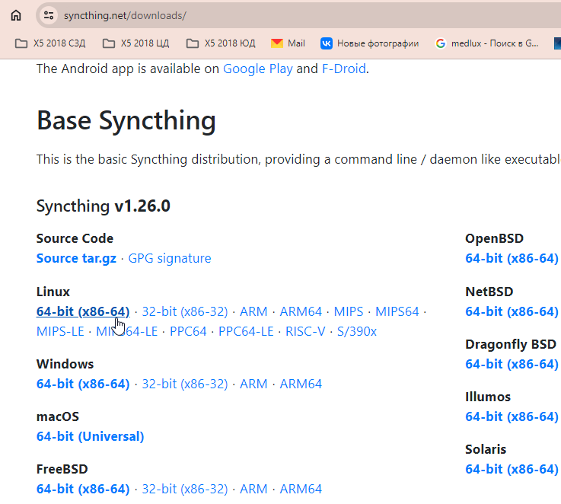The width and height of the screenshot is (561, 504).
Task: Download Linux MIPS64 build
Action: pyautogui.click(x=397, y=312)
